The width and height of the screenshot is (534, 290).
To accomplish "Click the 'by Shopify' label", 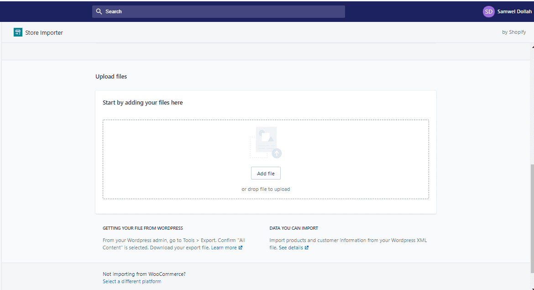I will point(514,32).
